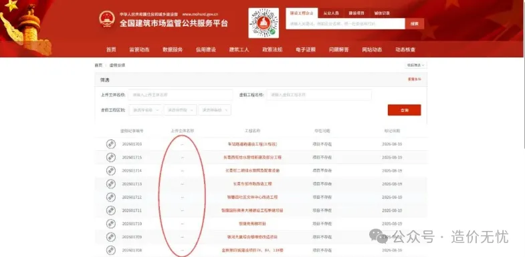Image resolution: width=525 pixels, height=257 pixels.
Task: Click the stamp icon for record 202601713
Action: pyautogui.click(x=111, y=184)
